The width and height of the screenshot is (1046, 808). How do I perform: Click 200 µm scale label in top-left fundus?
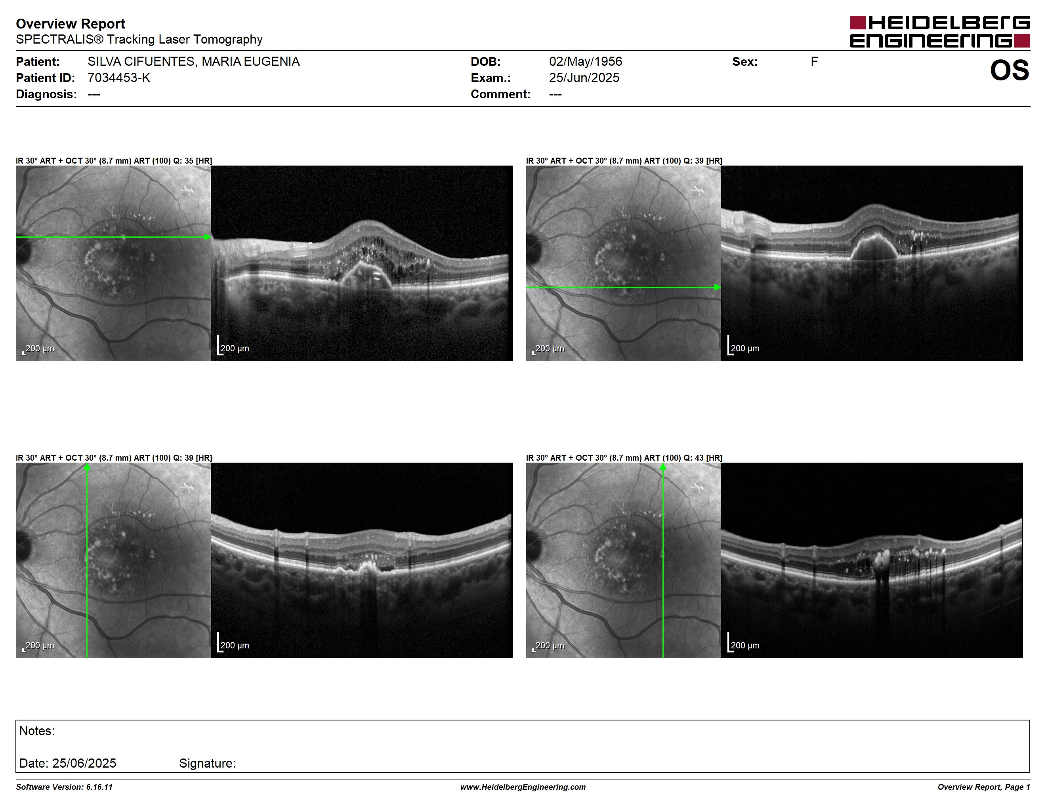[39, 349]
